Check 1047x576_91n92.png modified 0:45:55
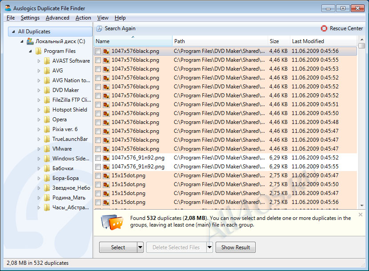Image resolution: width=369 pixels, height=271 pixels. pyautogui.click(x=98, y=167)
